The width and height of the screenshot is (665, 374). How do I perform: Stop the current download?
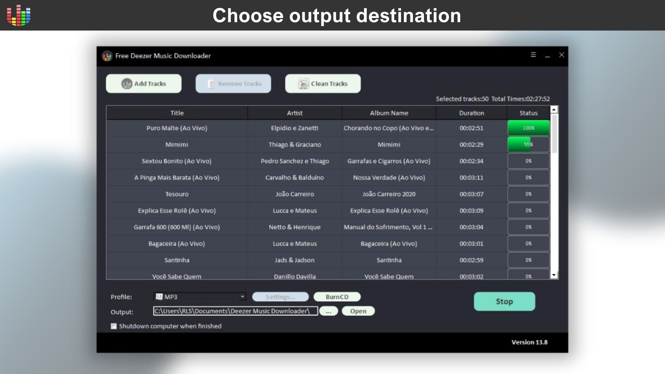504,301
